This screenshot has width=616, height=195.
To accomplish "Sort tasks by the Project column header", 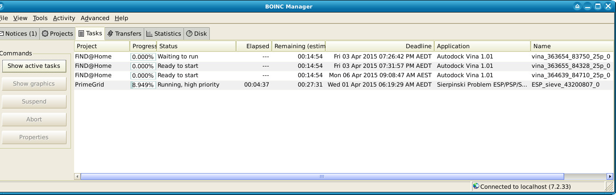I will point(102,46).
